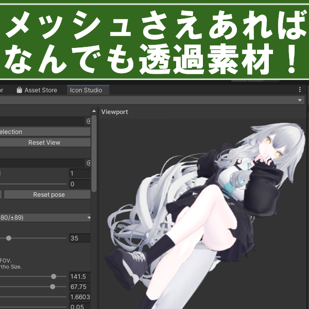Click the Asset Store bag icon

click(x=20, y=90)
